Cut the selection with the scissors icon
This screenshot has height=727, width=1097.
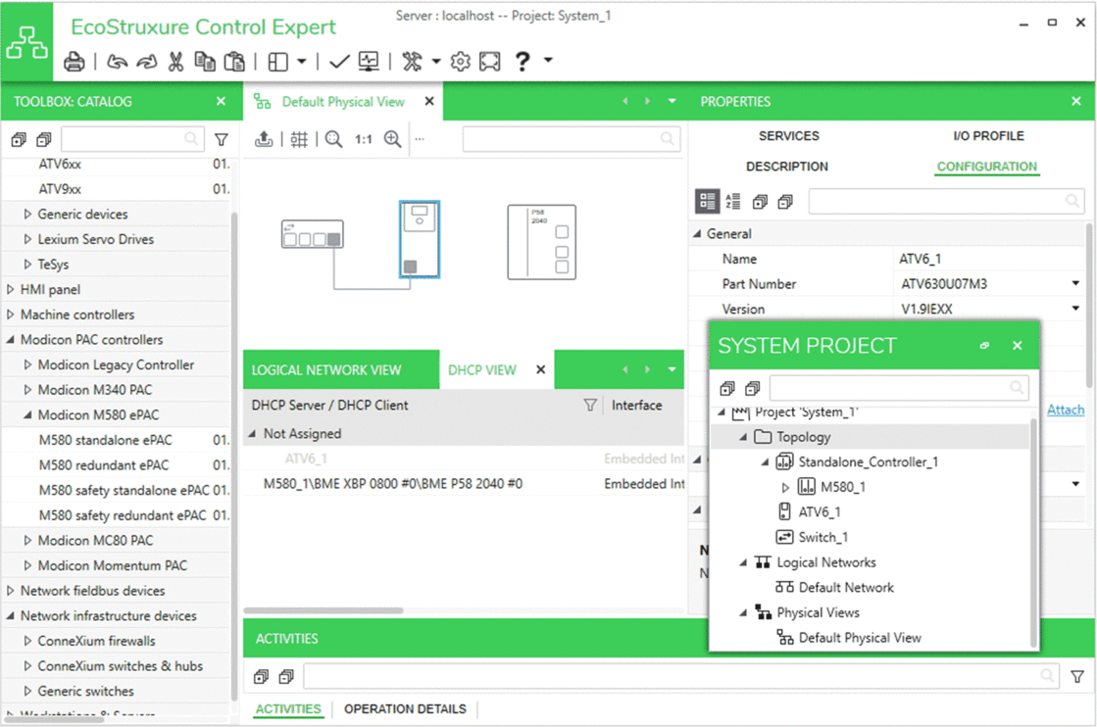pos(175,62)
